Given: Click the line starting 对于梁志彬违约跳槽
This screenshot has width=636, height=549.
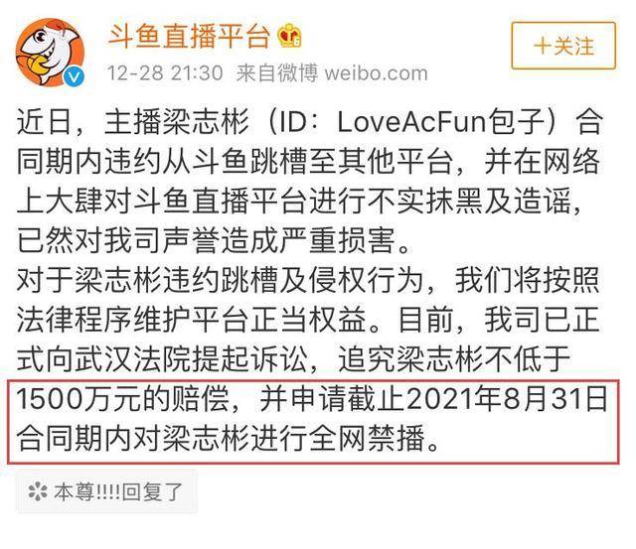Looking at the screenshot, I should pos(308,280).
